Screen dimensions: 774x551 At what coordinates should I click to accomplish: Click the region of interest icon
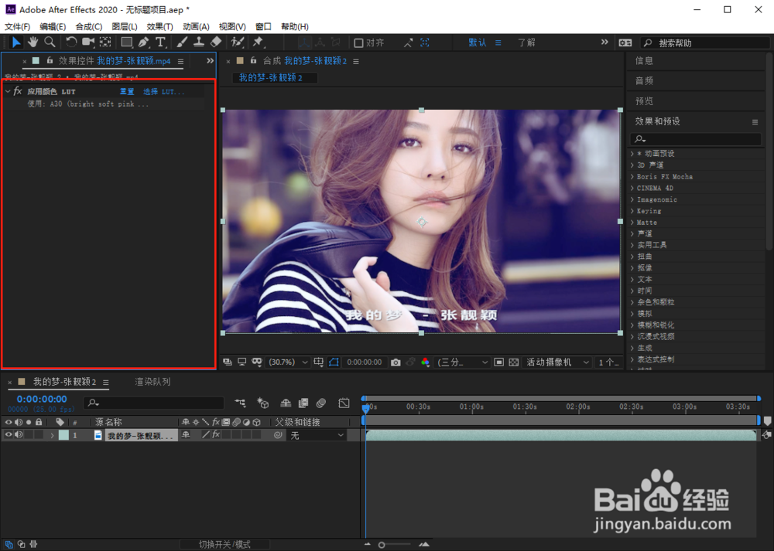tap(499, 362)
